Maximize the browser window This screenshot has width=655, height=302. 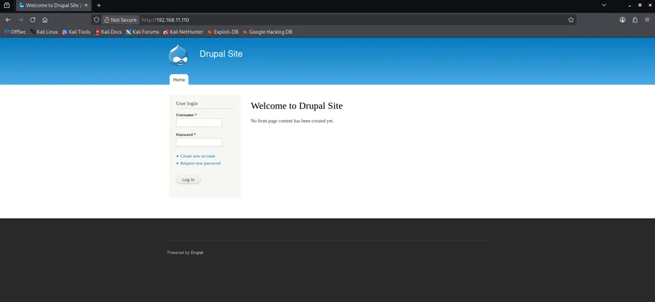click(640, 5)
